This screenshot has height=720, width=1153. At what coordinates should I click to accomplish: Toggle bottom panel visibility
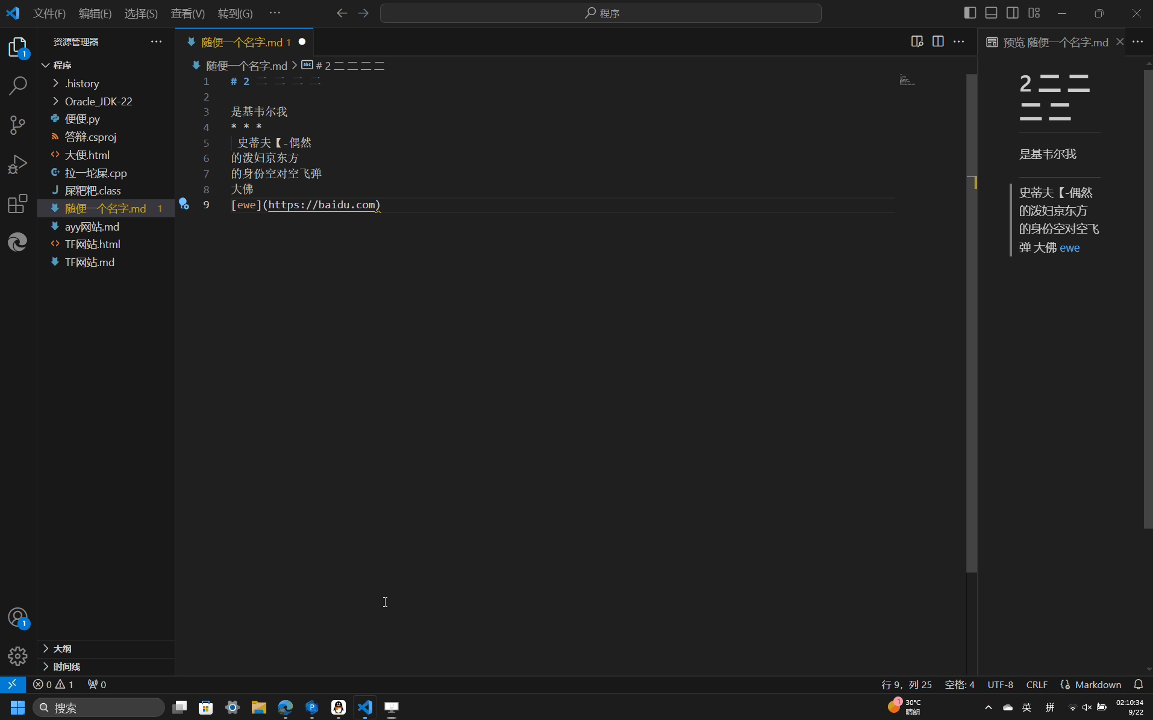click(x=991, y=13)
